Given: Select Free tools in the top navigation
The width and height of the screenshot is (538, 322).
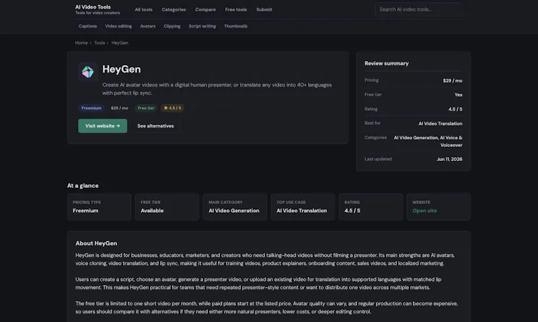Looking at the screenshot, I should pos(236,9).
